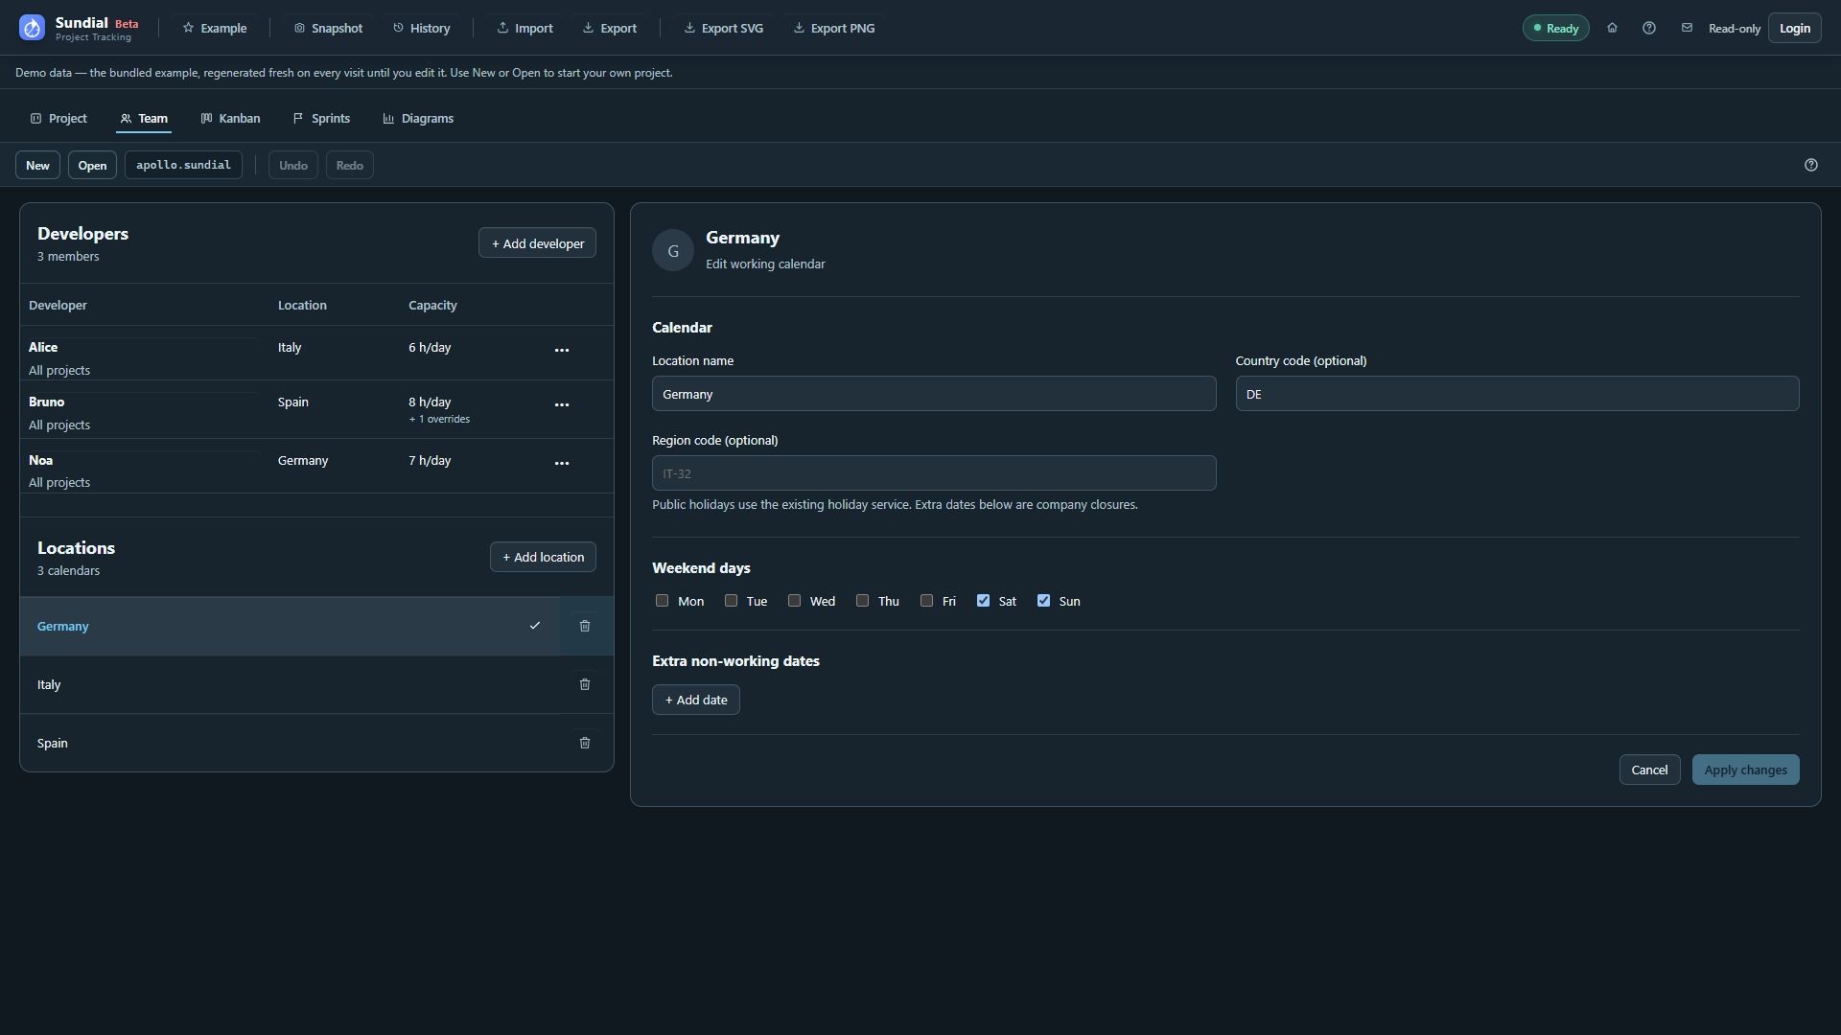The width and height of the screenshot is (1841, 1035).
Task: Click the Location name input field
Action: pos(934,394)
